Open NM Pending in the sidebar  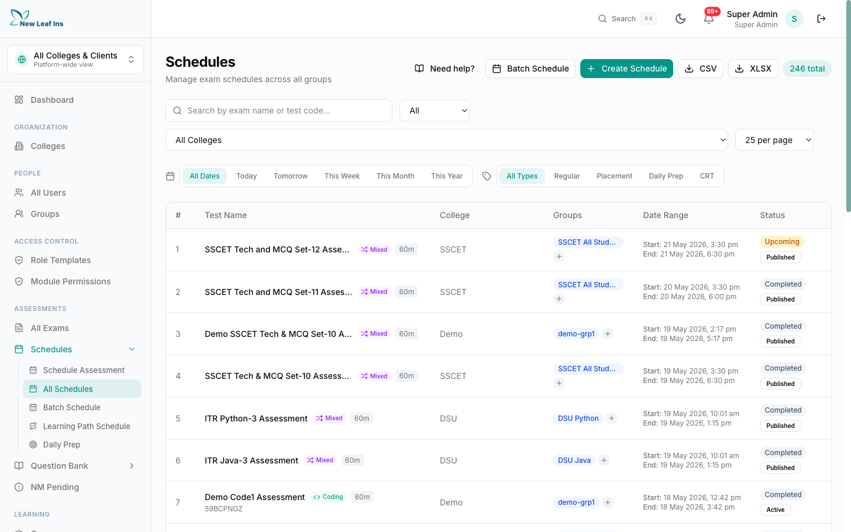(x=75, y=487)
